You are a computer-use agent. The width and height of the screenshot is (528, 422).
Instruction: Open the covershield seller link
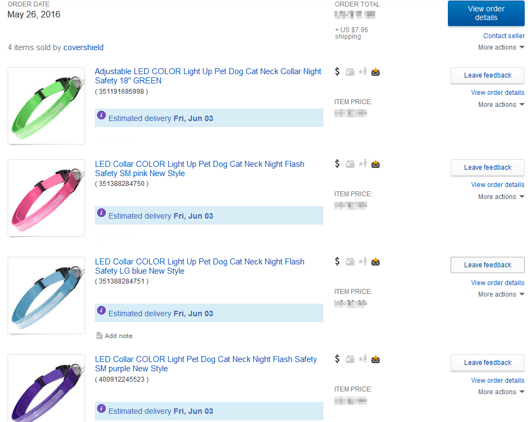[83, 47]
